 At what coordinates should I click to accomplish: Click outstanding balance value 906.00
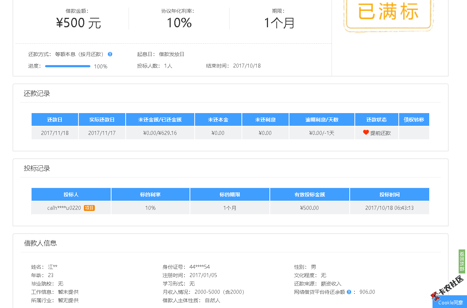[367, 292]
